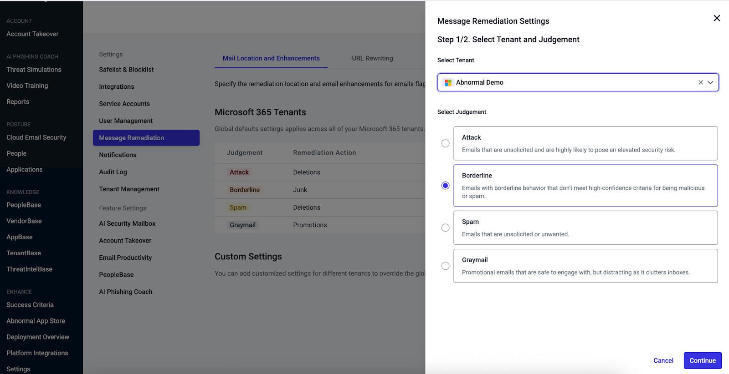
Task: Switch to the URL Rewriting tab
Action: click(372, 58)
